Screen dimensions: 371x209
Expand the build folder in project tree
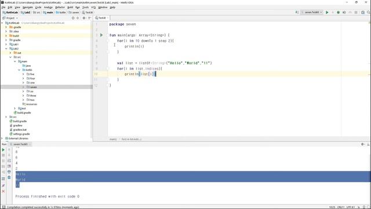tap(6, 36)
